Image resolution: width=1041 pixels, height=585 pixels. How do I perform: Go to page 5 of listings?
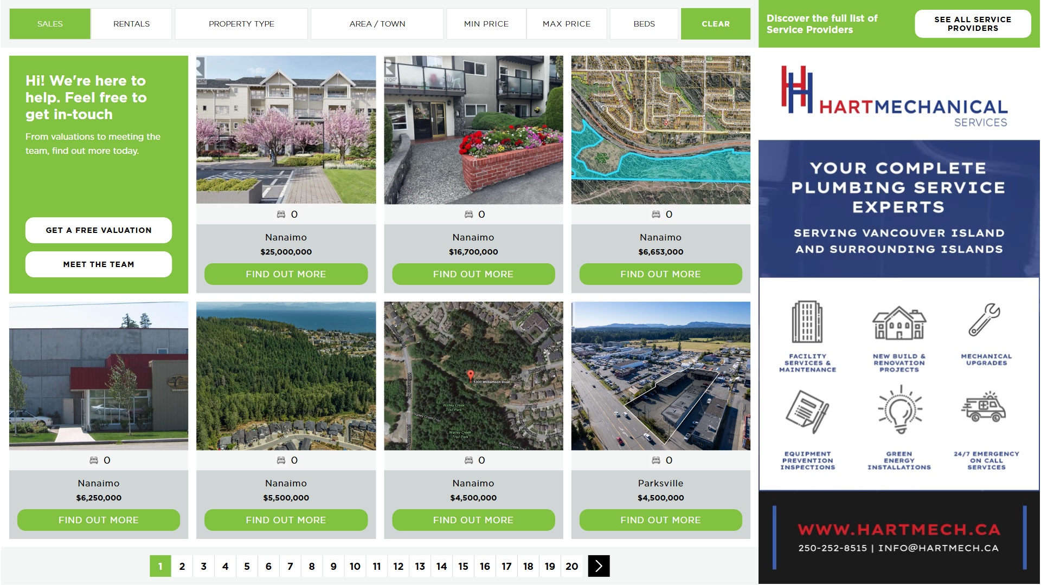(x=247, y=566)
